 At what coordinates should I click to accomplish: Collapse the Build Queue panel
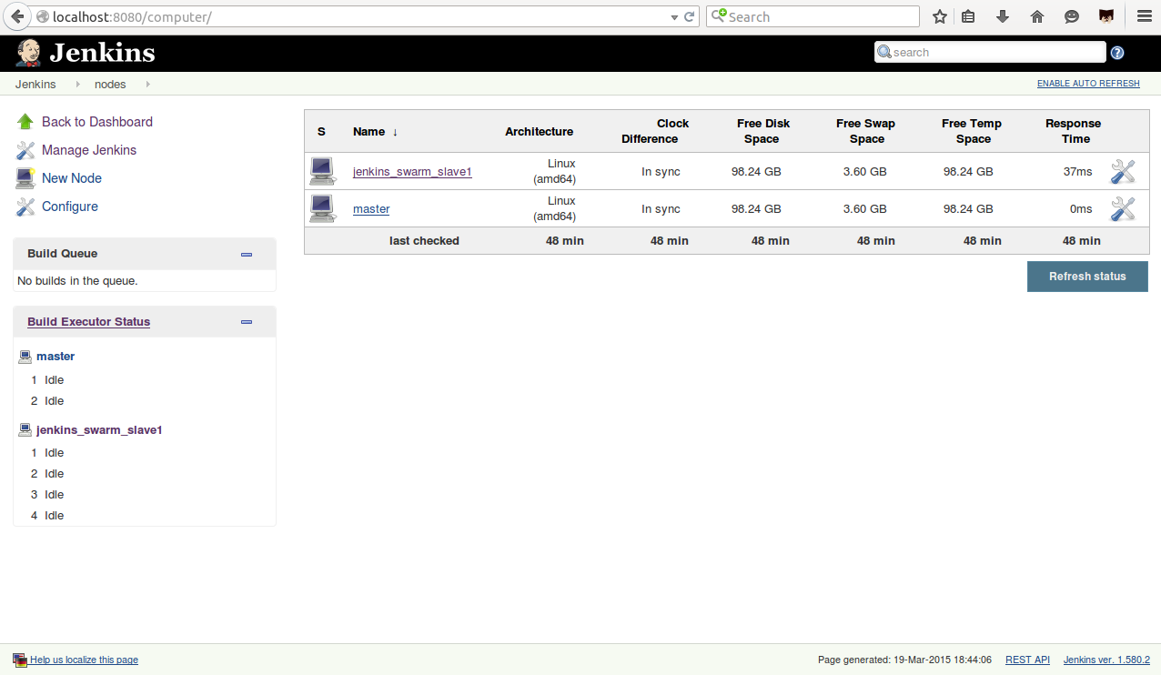pos(247,255)
